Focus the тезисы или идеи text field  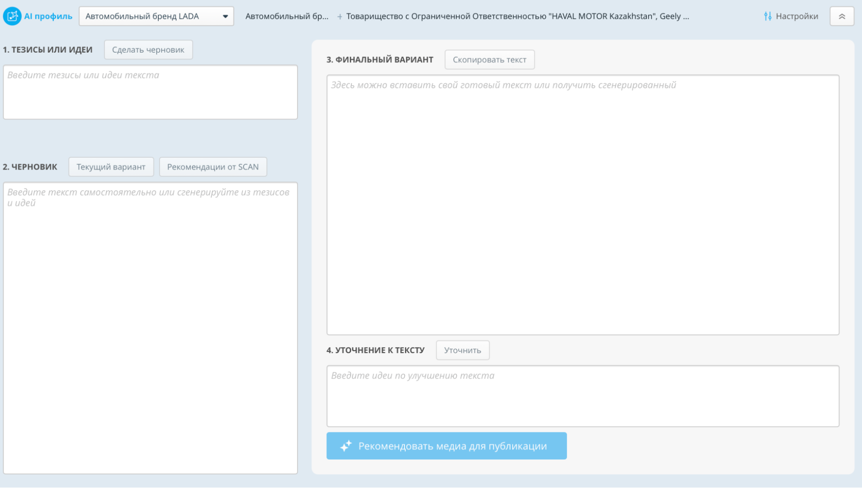pos(150,92)
